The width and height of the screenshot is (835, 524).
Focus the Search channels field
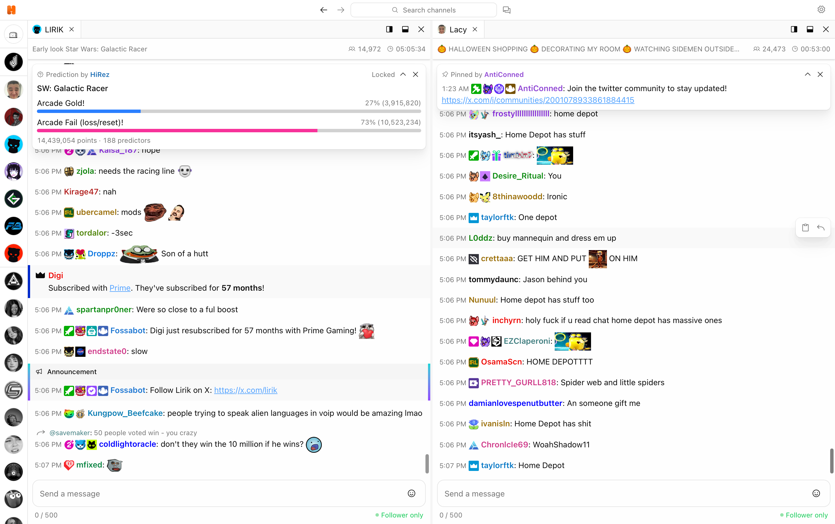point(423,10)
